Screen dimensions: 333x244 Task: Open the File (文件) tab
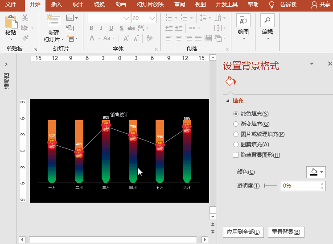[11, 4]
